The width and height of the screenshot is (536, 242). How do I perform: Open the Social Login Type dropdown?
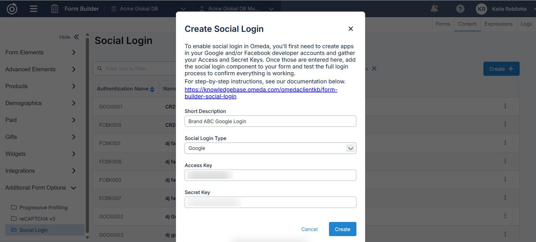[350, 148]
